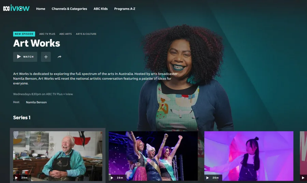Click the New Episode badge
The width and height of the screenshot is (307, 183).
click(24, 34)
